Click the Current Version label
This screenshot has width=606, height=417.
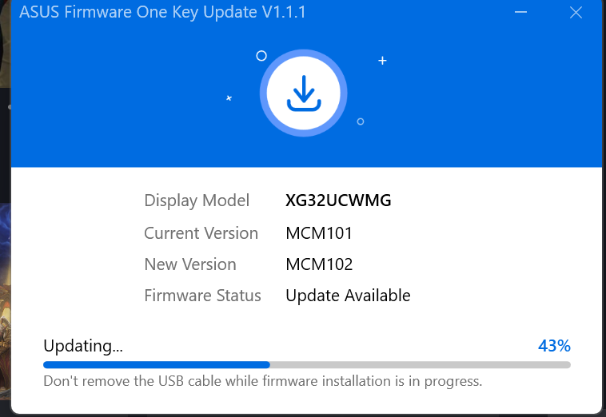coord(201,233)
